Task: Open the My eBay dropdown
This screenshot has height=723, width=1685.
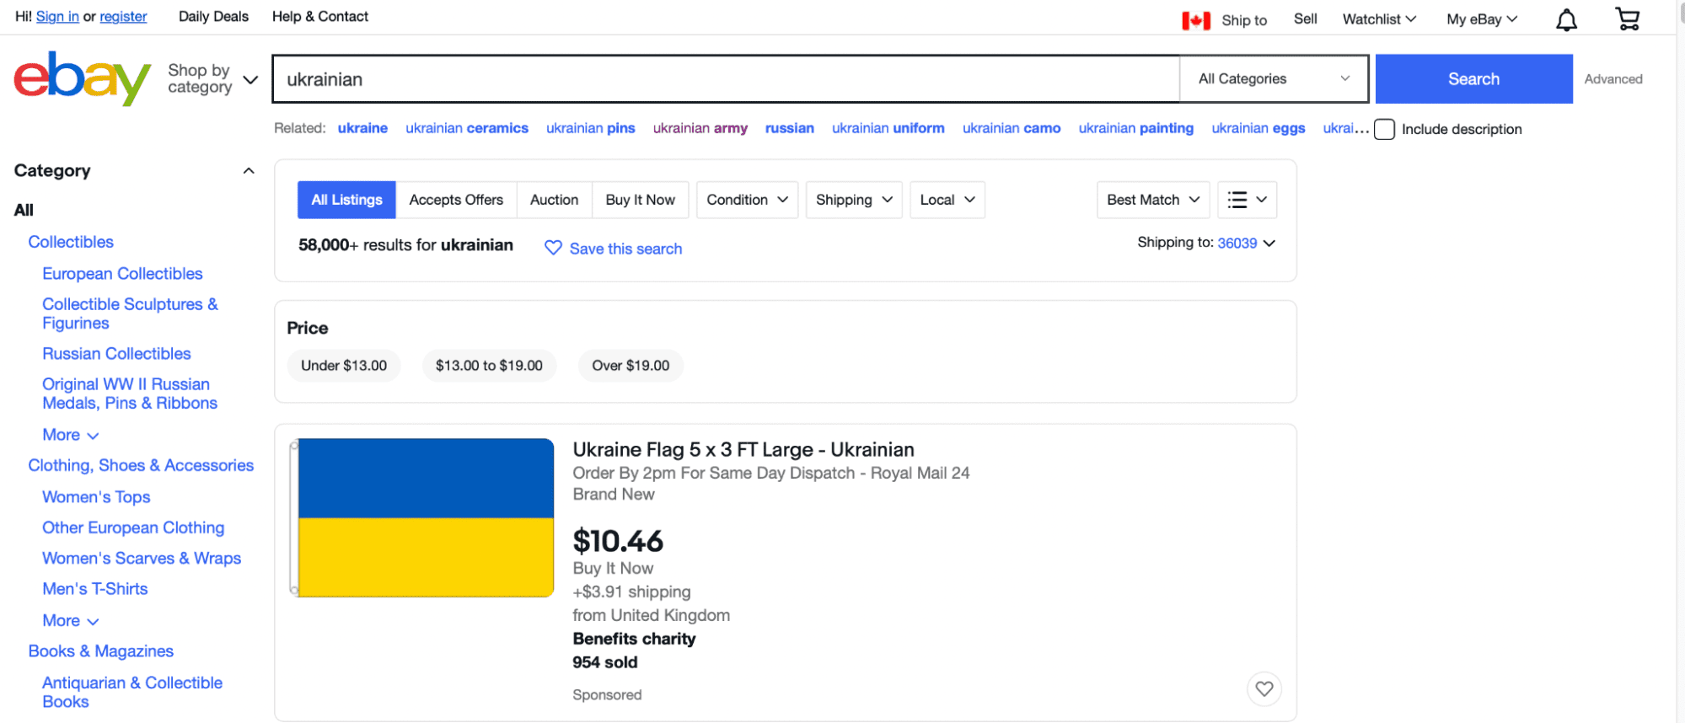Action: tap(1482, 19)
